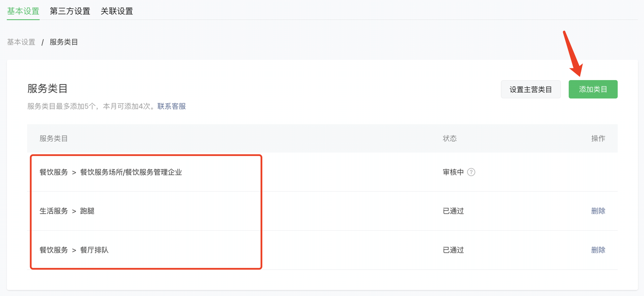Image resolution: width=644 pixels, height=296 pixels.
Task: Click the 服务类目 breadcrumb item
Action: coord(64,42)
